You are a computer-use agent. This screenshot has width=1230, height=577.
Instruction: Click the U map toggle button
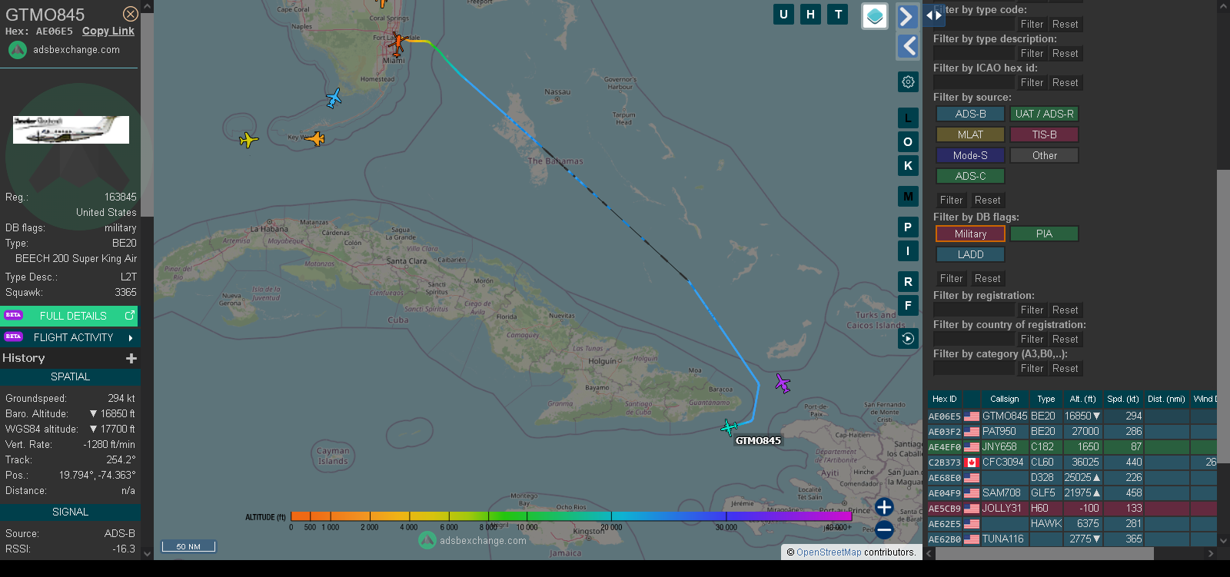pyautogui.click(x=783, y=14)
